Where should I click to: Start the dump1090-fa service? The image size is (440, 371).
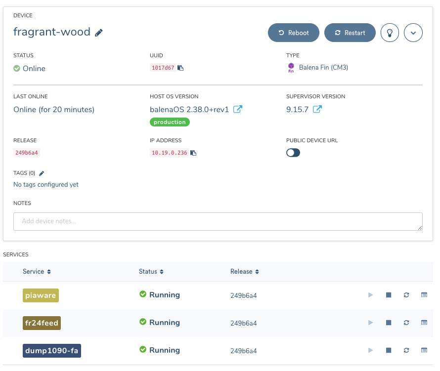click(371, 350)
